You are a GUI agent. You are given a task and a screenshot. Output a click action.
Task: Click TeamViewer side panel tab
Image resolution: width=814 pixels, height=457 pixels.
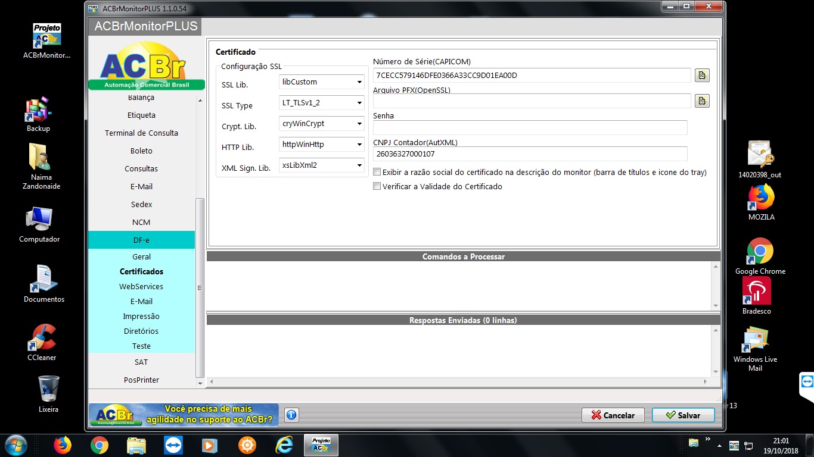click(x=807, y=383)
